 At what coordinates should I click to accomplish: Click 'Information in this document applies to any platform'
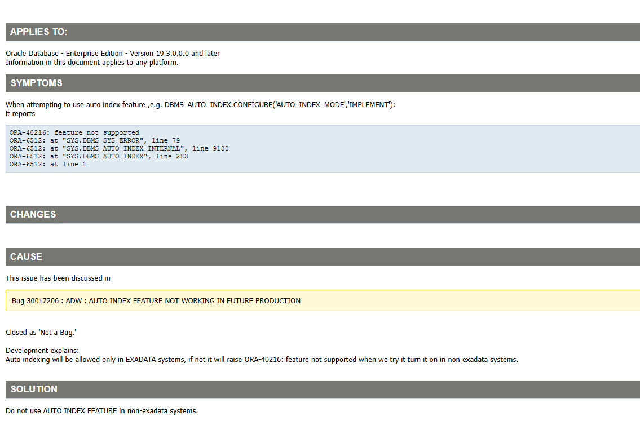(x=92, y=63)
